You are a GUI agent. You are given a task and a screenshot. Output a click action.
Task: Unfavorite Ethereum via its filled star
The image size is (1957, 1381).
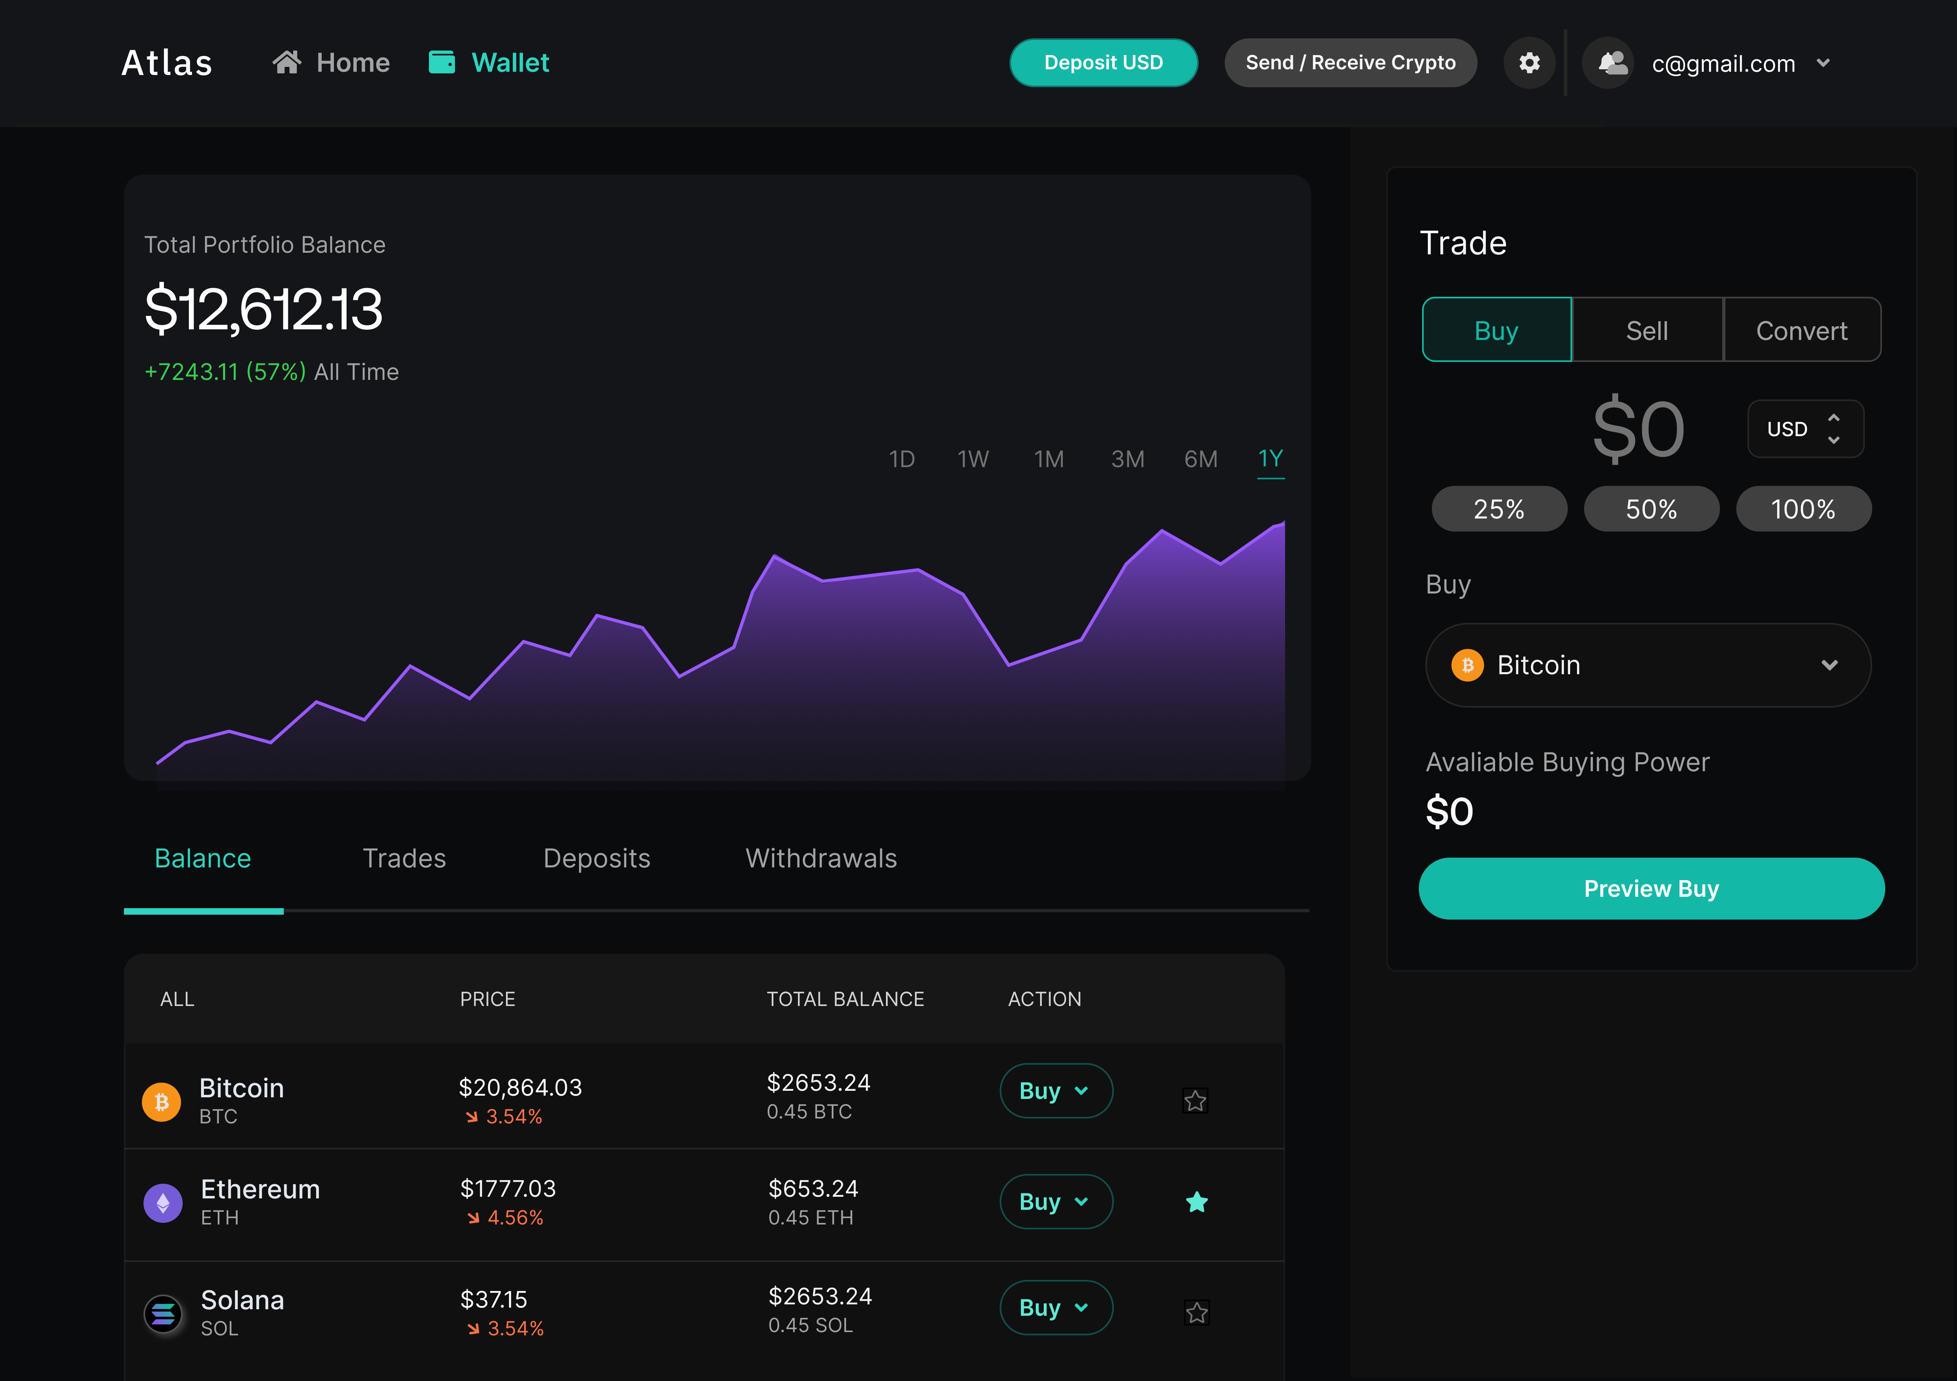point(1197,1201)
